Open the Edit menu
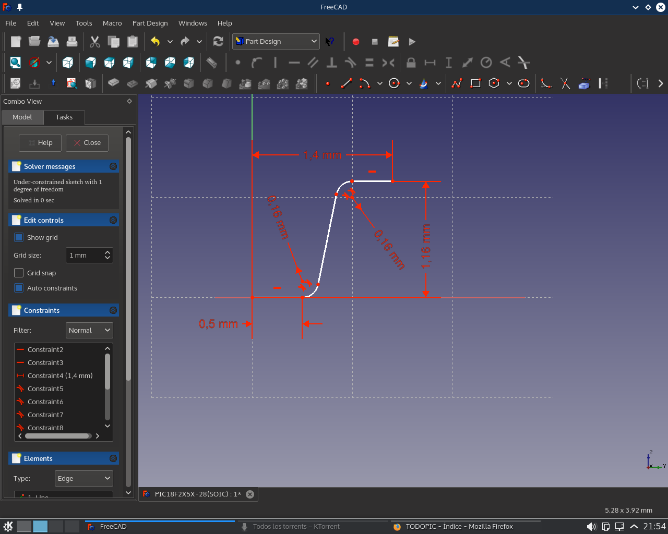668x534 pixels. 33,23
